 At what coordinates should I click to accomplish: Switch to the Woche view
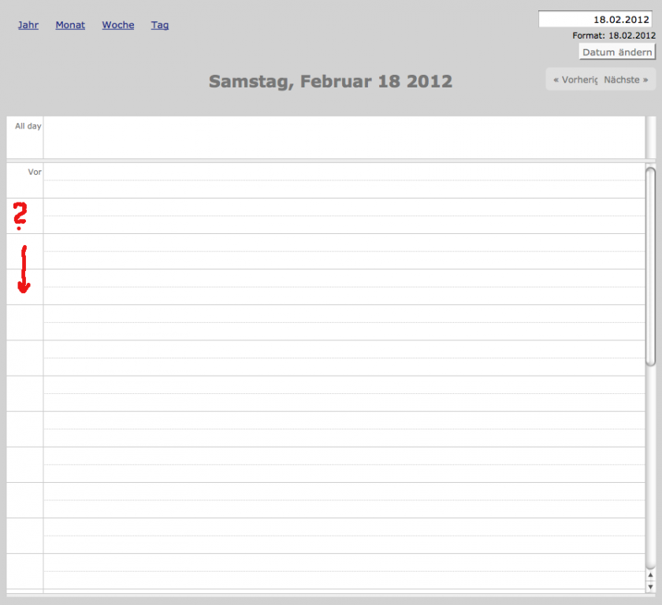click(118, 25)
